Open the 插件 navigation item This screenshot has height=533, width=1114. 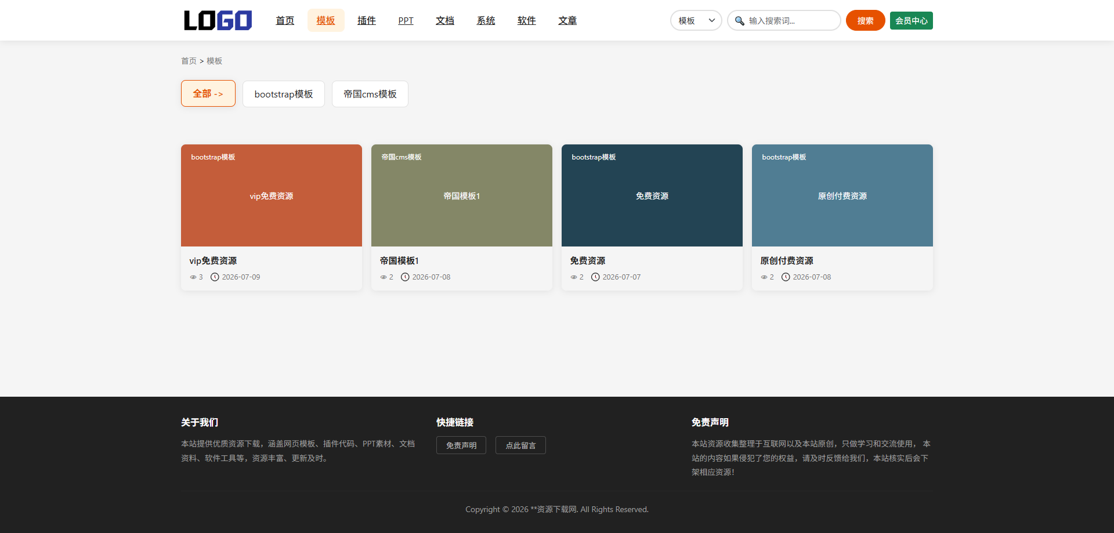tap(367, 20)
